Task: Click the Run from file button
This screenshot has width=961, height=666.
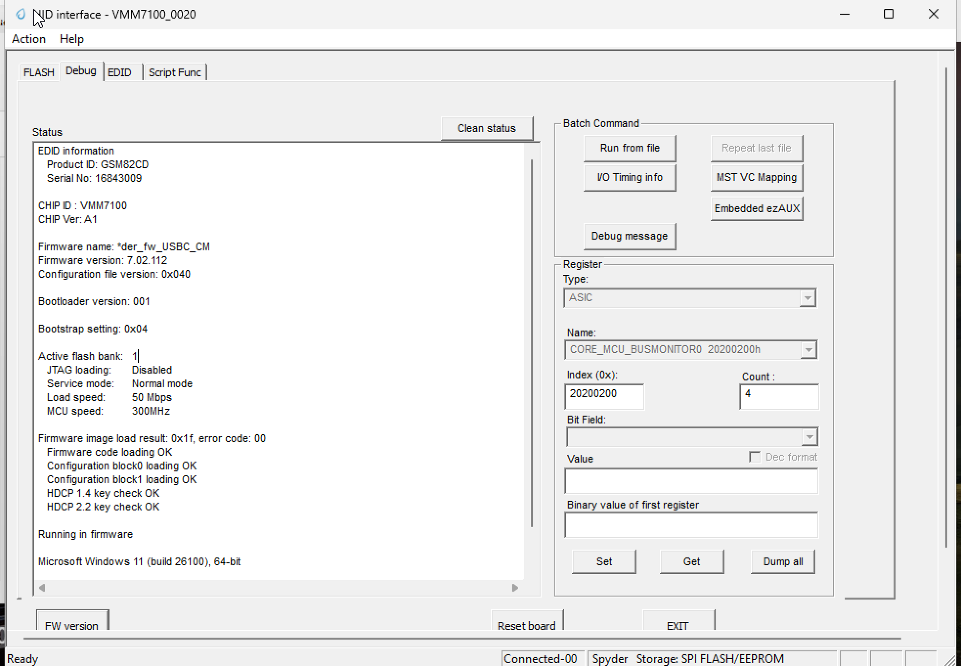Action: click(x=630, y=148)
